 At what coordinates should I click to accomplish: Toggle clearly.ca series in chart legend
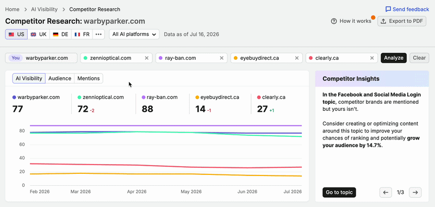coord(271,97)
